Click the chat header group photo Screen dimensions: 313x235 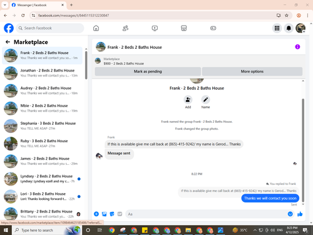click(101, 47)
